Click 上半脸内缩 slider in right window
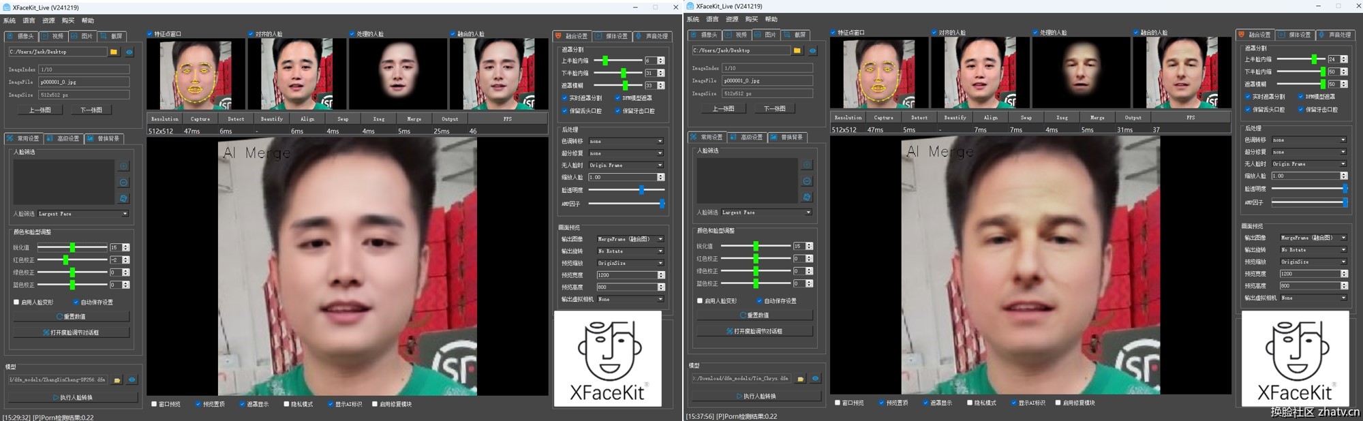 1301,59
